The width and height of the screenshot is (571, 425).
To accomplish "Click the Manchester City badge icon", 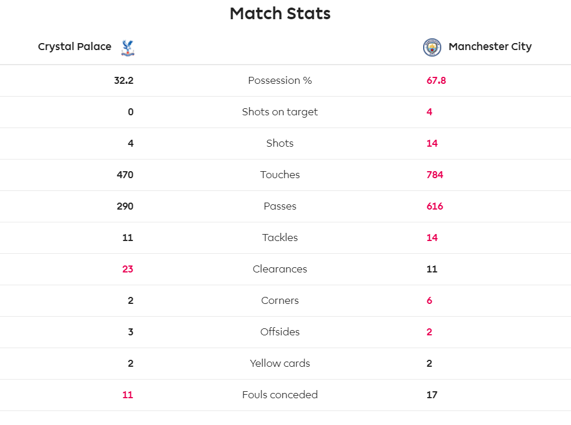I will 432,47.
